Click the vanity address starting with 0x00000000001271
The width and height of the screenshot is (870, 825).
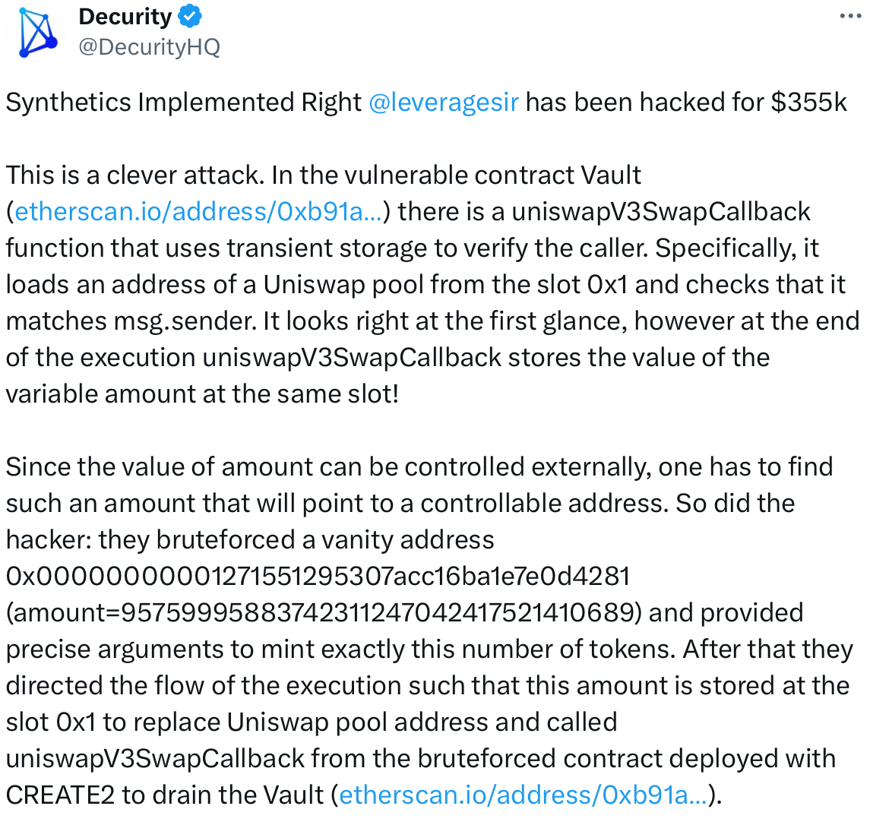coord(318,576)
